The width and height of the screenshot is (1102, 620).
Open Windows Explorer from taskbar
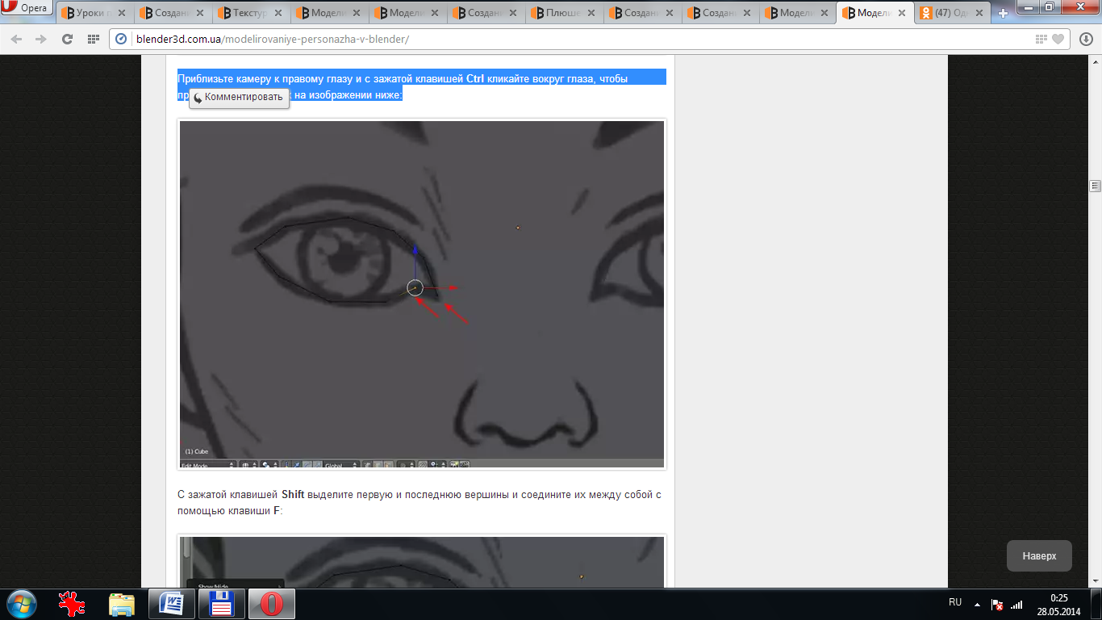click(122, 604)
